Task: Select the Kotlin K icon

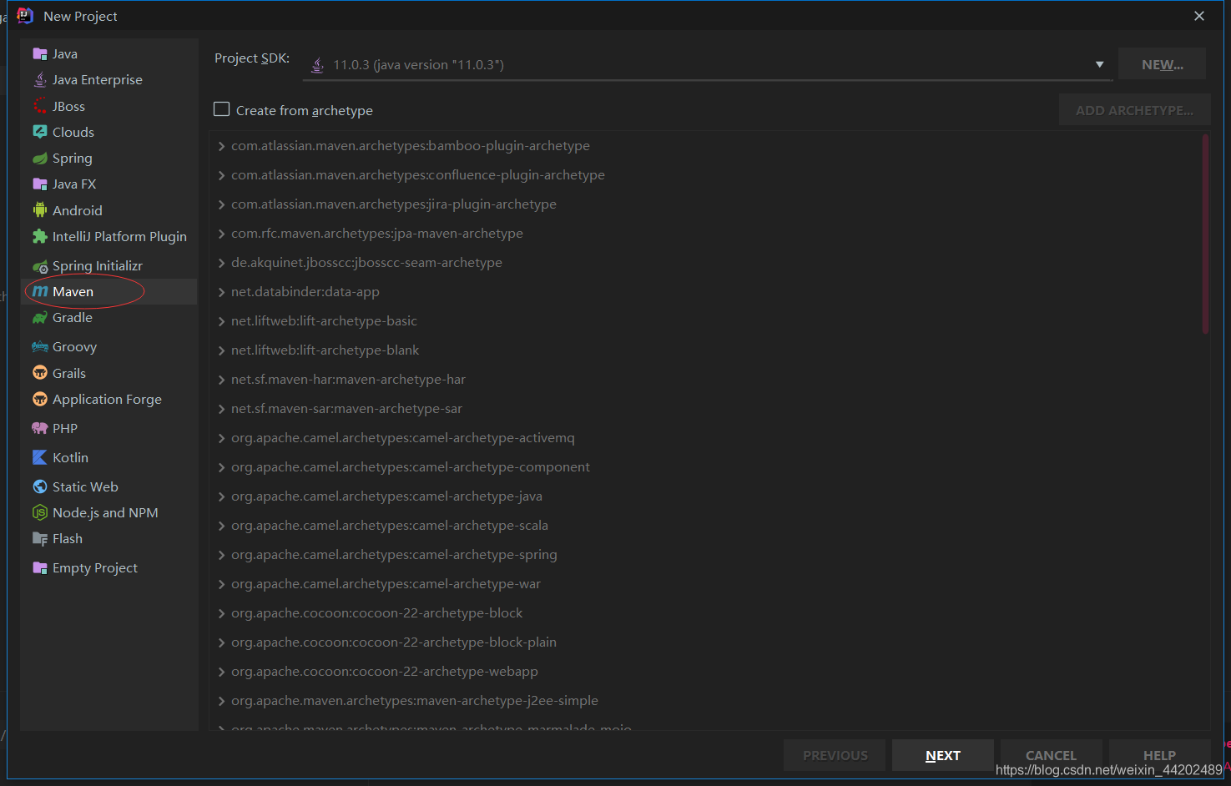Action: (39, 457)
